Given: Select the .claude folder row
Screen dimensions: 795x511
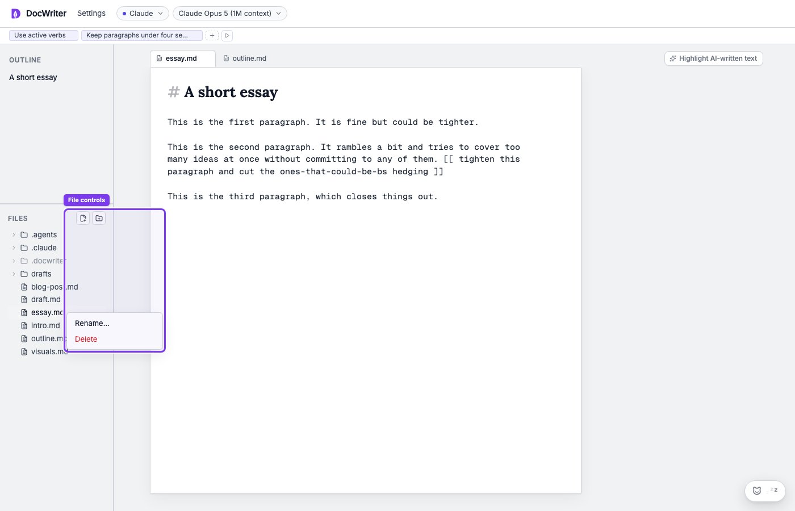Looking at the screenshot, I should 57,248.
